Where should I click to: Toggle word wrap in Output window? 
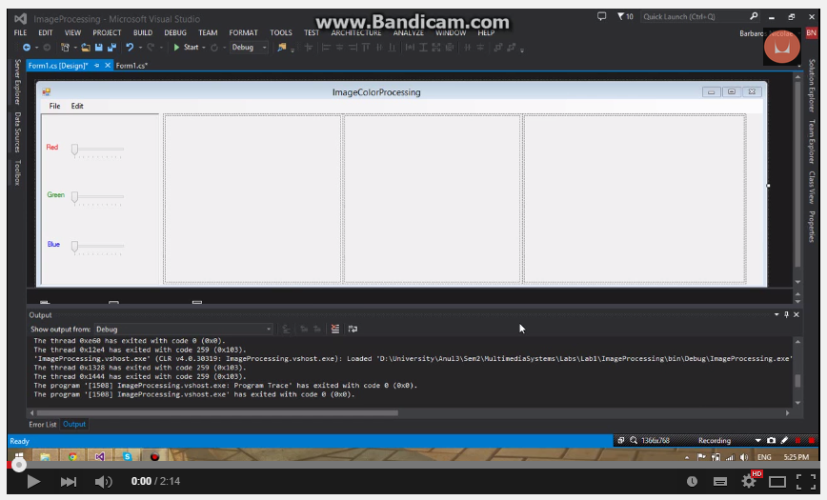click(x=353, y=329)
